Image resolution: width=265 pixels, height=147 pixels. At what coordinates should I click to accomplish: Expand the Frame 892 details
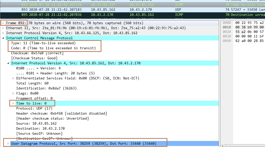coord(3,23)
